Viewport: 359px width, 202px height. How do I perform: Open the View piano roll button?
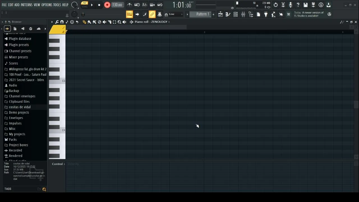228,14
